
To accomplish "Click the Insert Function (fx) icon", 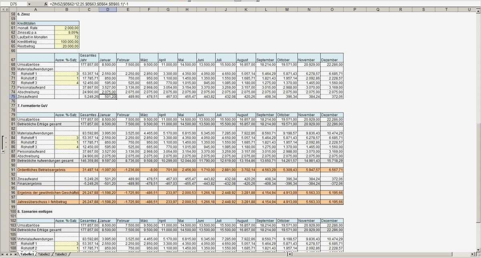I will (45, 4).
